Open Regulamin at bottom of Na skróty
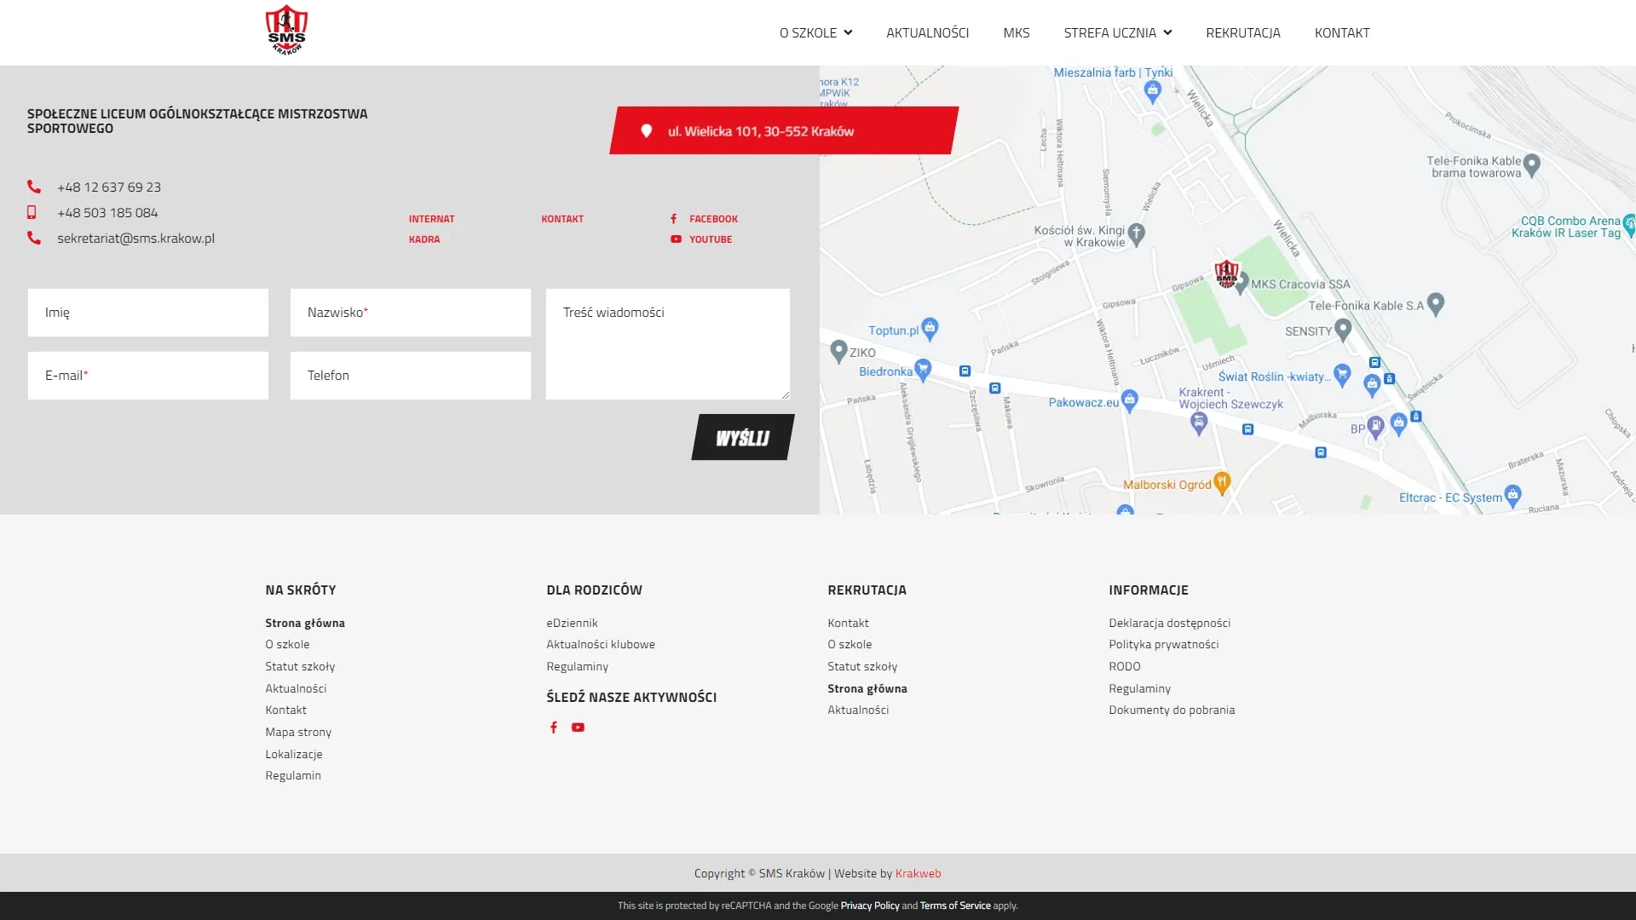Image resolution: width=1636 pixels, height=920 pixels. click(293, 775)
